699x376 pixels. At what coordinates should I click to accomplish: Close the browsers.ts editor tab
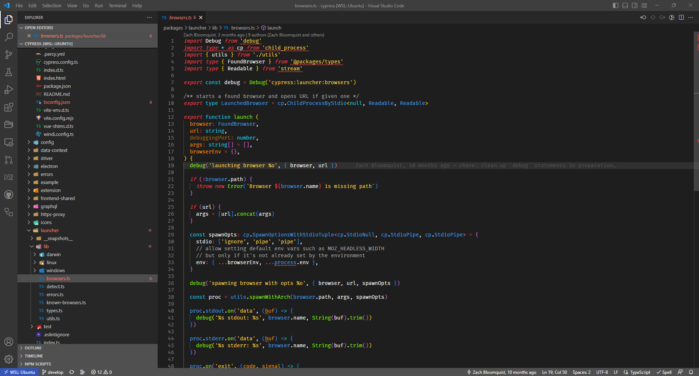(x=201, y=17)
